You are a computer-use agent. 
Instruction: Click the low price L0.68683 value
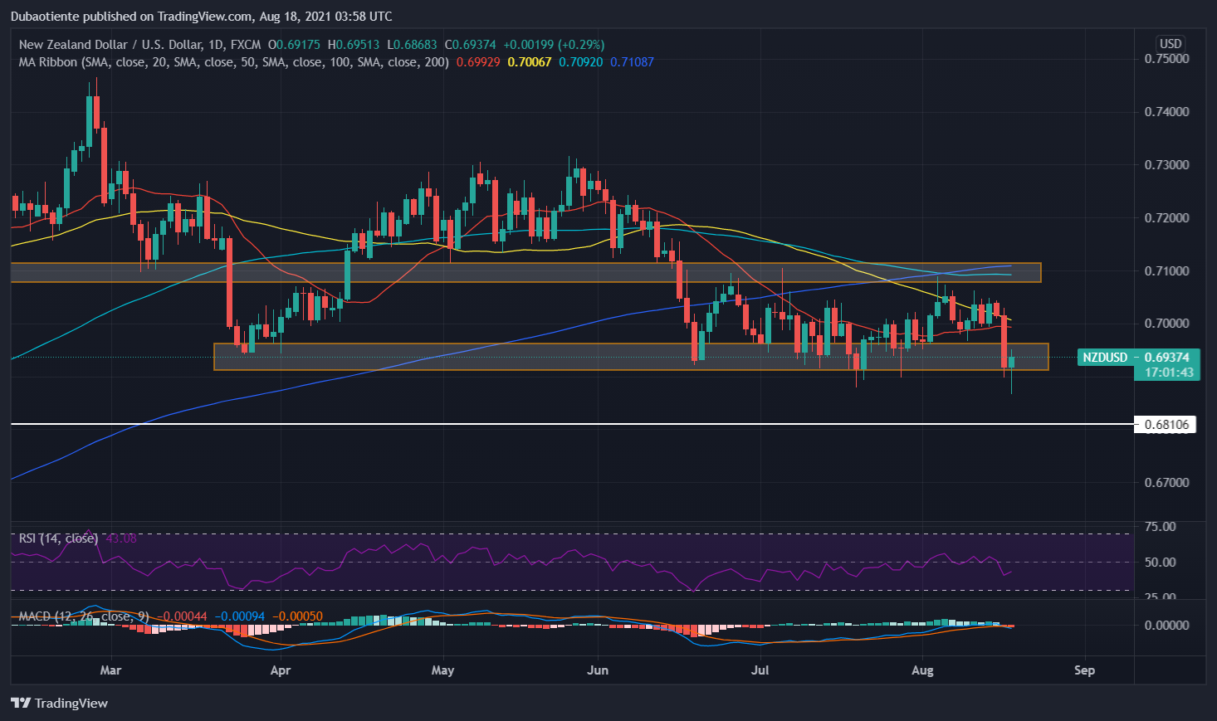pos(413,45)
